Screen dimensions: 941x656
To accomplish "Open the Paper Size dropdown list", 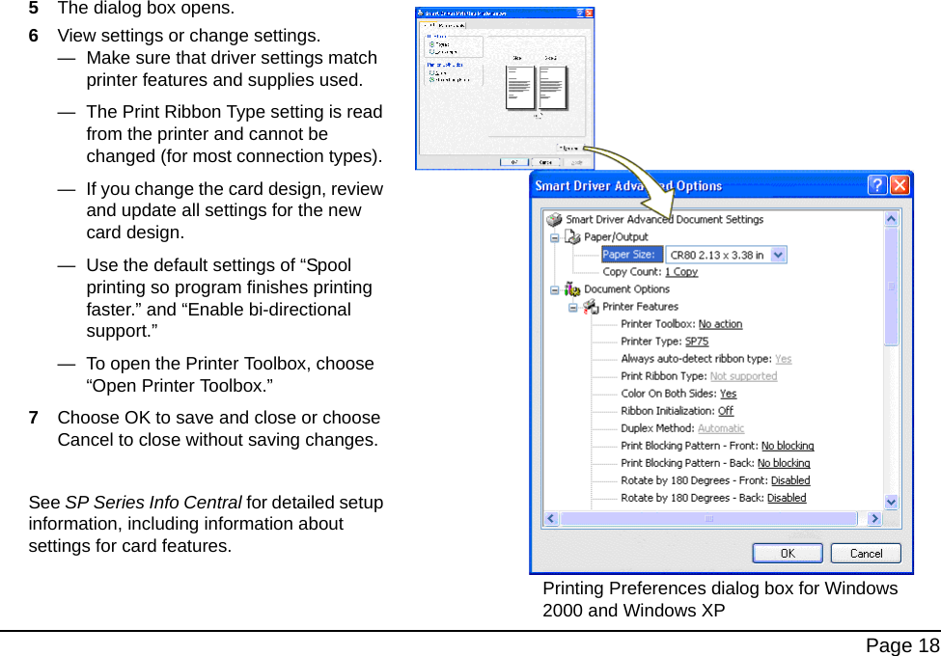I will (x=779, y=254).
